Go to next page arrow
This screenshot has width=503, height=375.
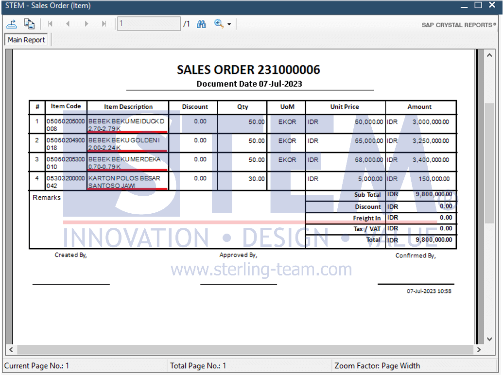point(87,24)
